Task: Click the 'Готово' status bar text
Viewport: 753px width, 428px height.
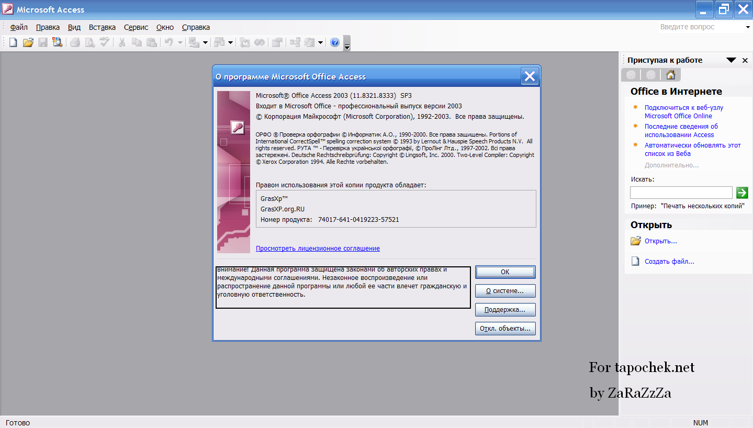Action: pyautogui.click(x=18, y=423)
